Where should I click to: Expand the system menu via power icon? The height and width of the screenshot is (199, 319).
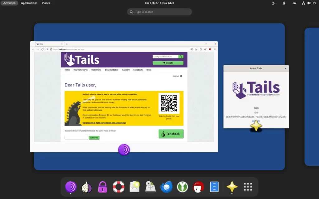(x=314, y=3)
